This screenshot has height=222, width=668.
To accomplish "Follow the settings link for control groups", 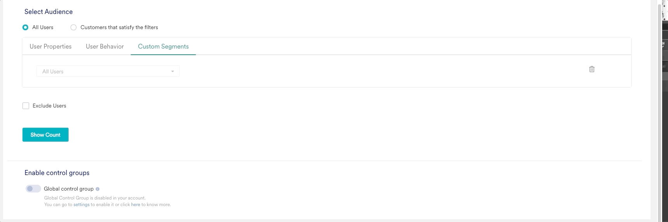I will click(x=81, y=205).
